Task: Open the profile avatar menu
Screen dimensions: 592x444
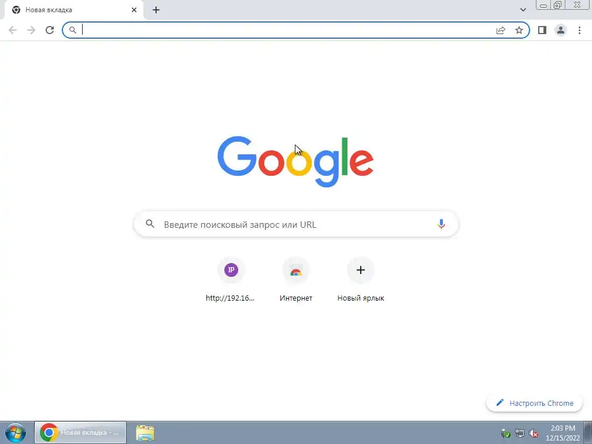Action: 561,30
